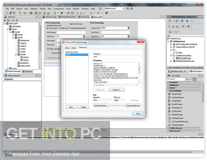Click the save desktop layout icon

pos(128,8)
